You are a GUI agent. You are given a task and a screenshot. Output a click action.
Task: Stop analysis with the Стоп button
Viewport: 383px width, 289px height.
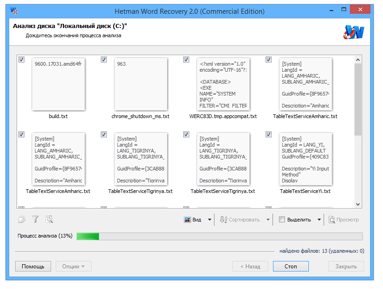[290, 266]
